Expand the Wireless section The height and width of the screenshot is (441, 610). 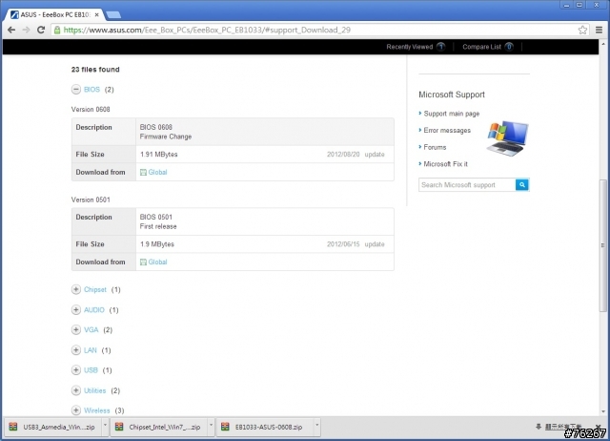(x=76, y=410)
